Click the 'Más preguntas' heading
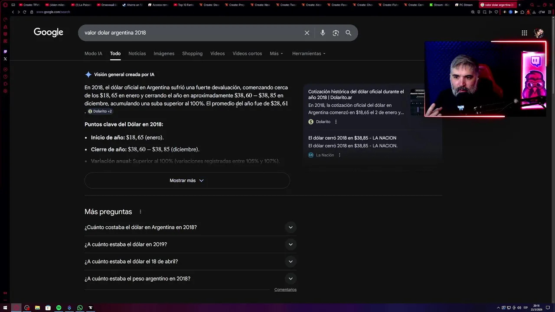Screen dimensions: 555x312 (108, 212)
